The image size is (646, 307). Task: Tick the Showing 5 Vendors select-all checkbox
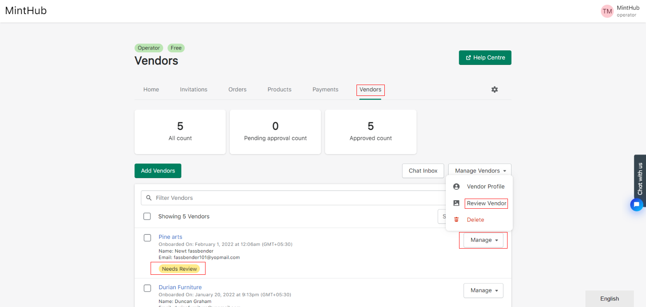147,216
